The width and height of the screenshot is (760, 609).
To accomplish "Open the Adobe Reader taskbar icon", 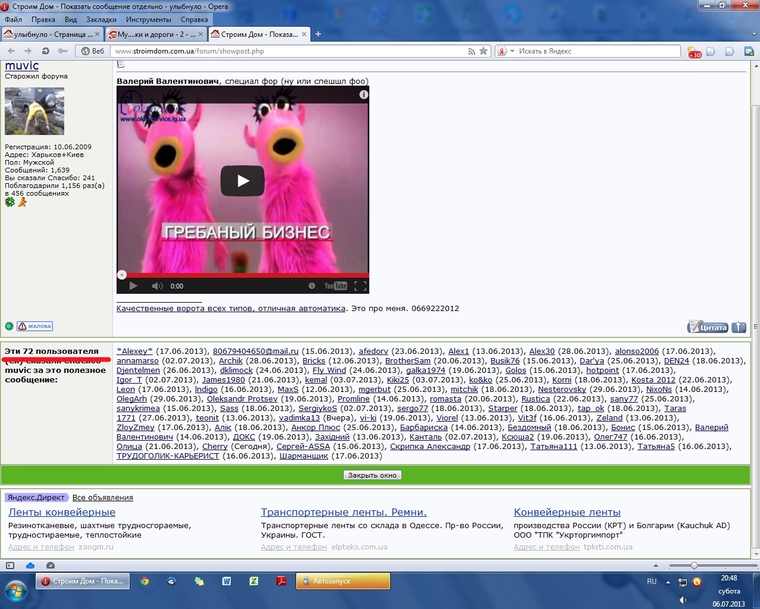I will 281,581.
